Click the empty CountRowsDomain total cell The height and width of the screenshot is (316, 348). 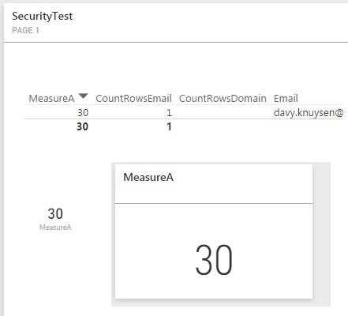tap(223, 126)
